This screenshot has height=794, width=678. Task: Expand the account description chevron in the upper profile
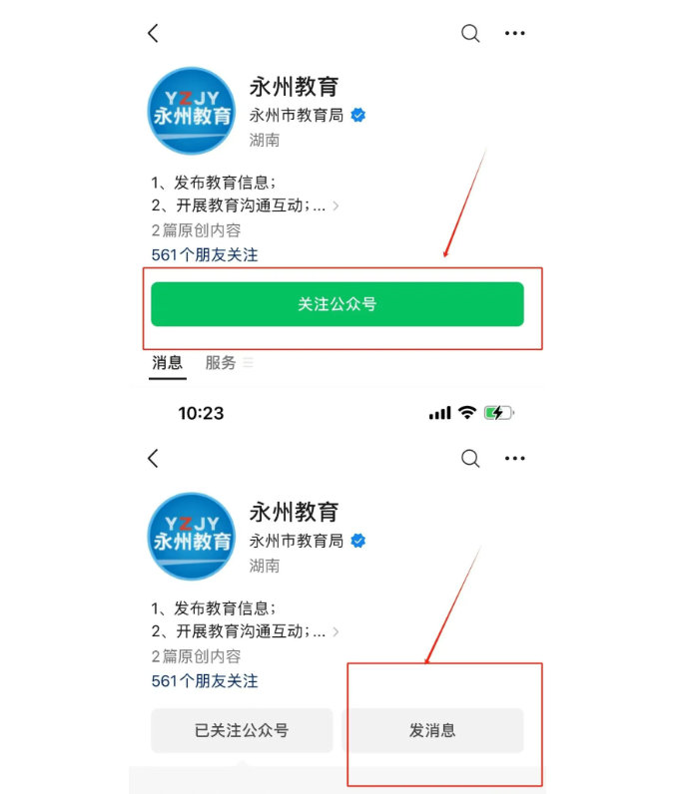click(x=336, y=206)
